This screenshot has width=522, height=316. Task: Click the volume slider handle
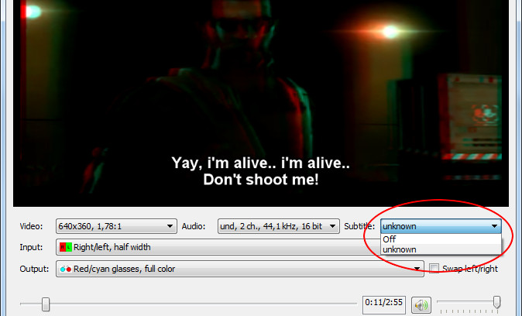496,302
